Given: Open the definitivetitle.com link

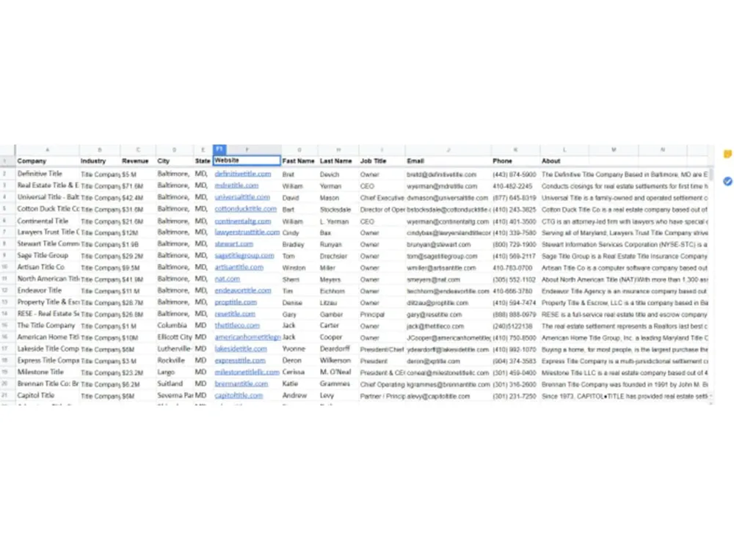Looking at the screenshot, I should click(x=242, y=174).
